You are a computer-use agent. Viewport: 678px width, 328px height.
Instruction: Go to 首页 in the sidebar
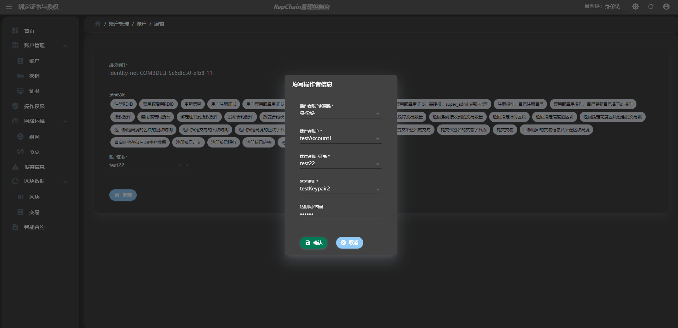tap(29, 31)
